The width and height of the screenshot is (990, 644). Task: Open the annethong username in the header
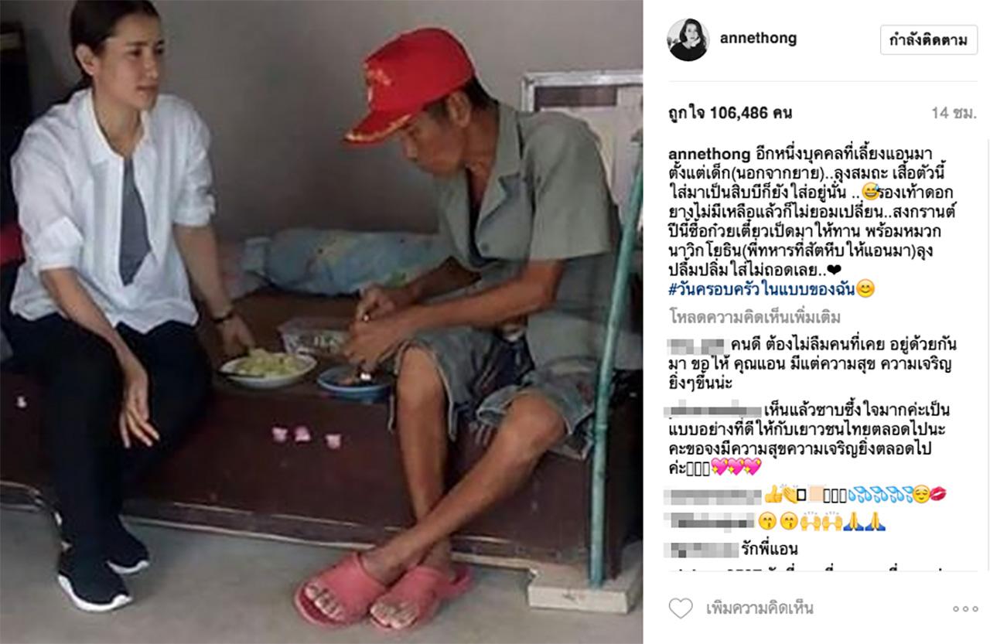(758, 39)
